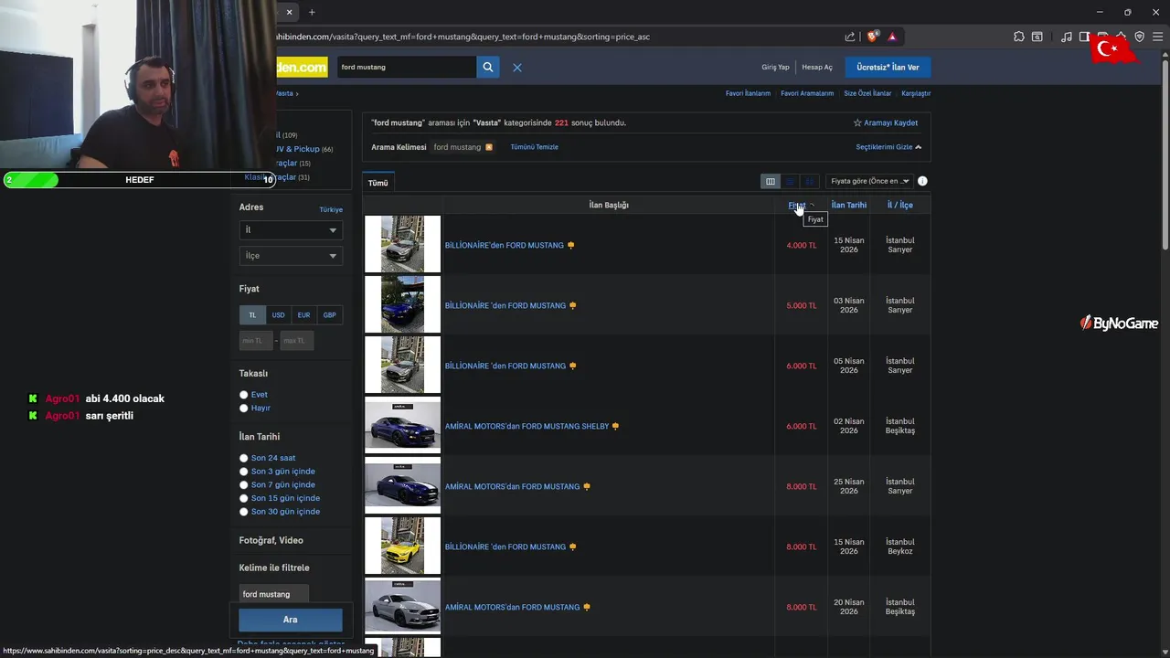The height and width of the screenshot is (658, 1170).
Task: Collapse the Fiyat filter section heading
Action: click(x=249, y=289)
